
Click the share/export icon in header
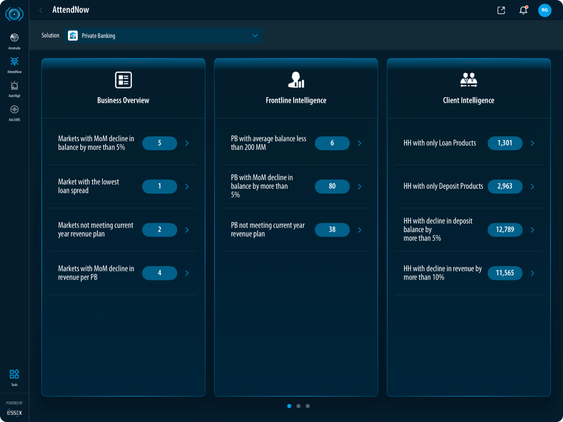click(501, 10)
